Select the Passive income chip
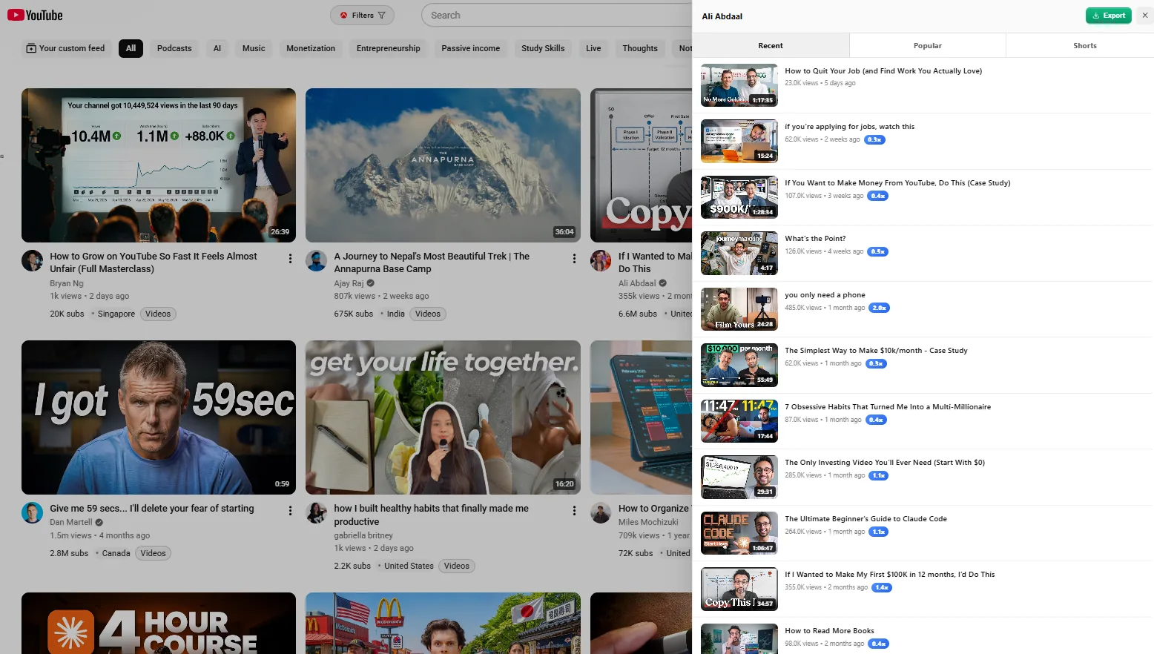This screenshot has height=654, width=1154. point(471,48)
